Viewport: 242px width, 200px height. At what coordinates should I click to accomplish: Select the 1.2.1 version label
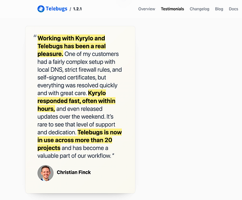point(77,9)
